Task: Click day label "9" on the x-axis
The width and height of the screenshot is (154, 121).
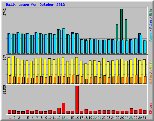Action: point(46,118)
